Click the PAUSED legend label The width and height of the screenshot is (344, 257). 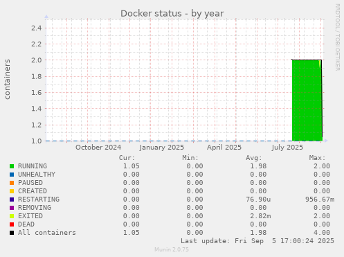coord(30,183)
